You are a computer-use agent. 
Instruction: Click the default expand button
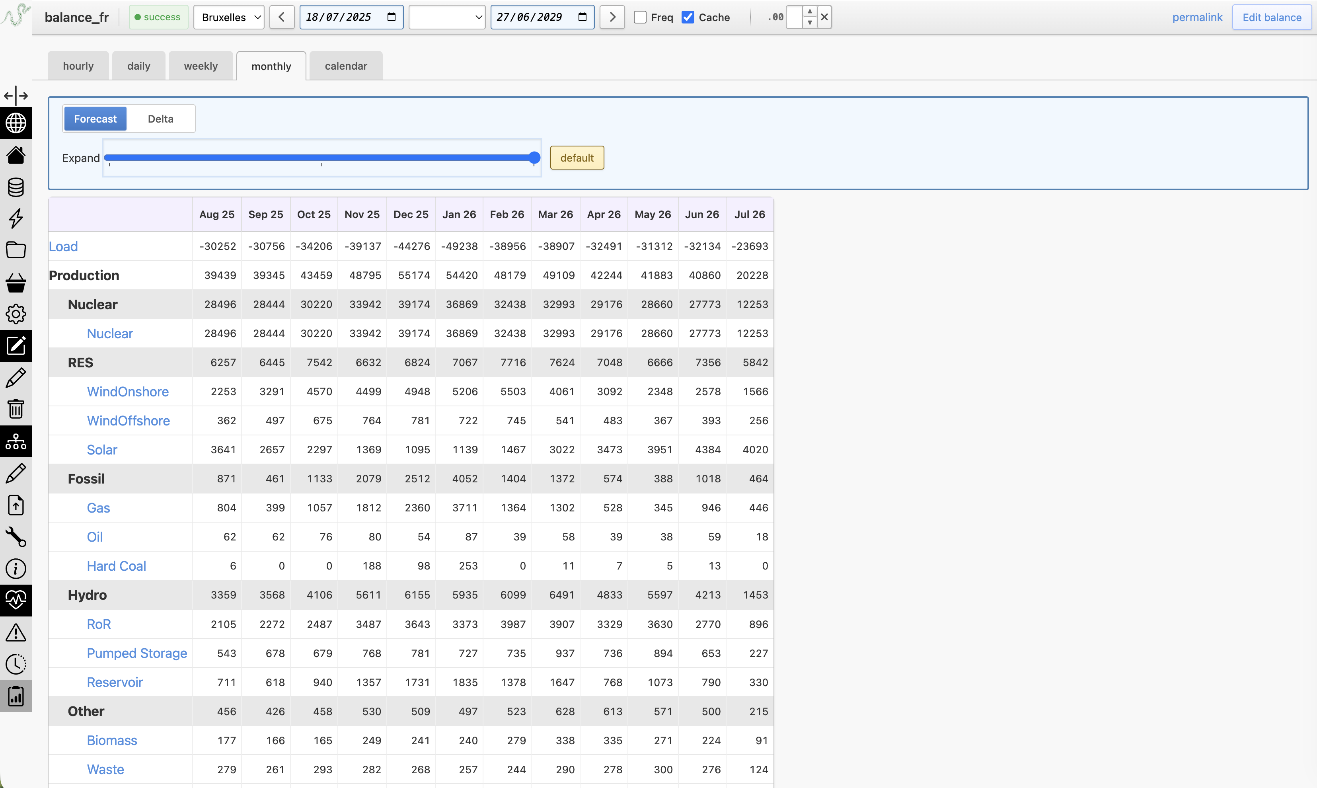[577, 158]
